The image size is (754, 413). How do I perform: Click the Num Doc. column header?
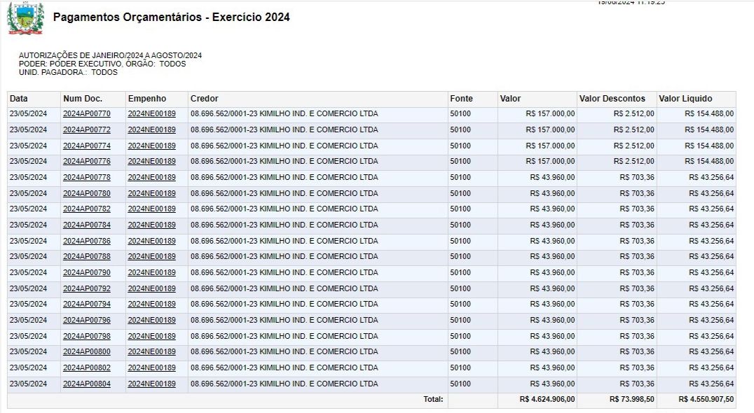83,99
